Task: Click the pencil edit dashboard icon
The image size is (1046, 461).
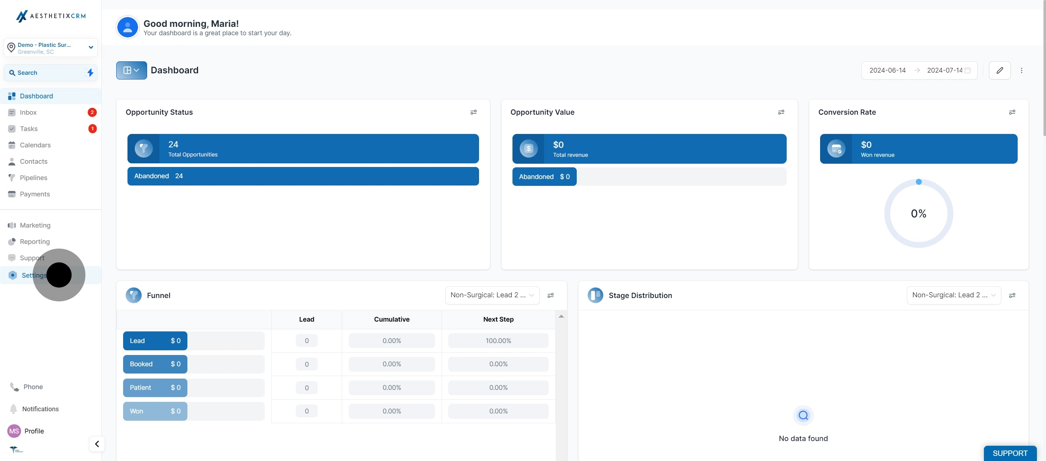Action: [999, 71]
